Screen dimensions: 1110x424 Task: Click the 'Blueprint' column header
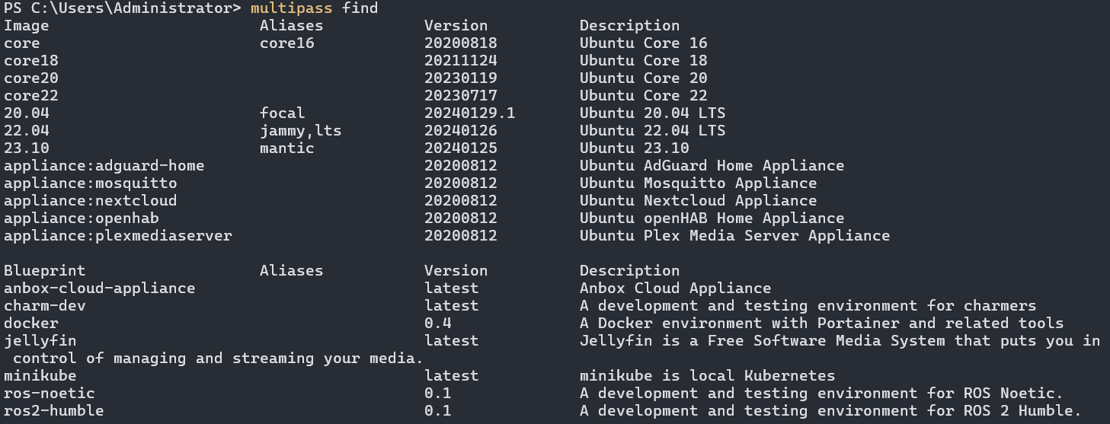45,270
